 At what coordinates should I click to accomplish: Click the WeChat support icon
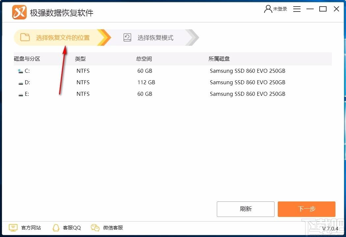(x=95, y=228)
